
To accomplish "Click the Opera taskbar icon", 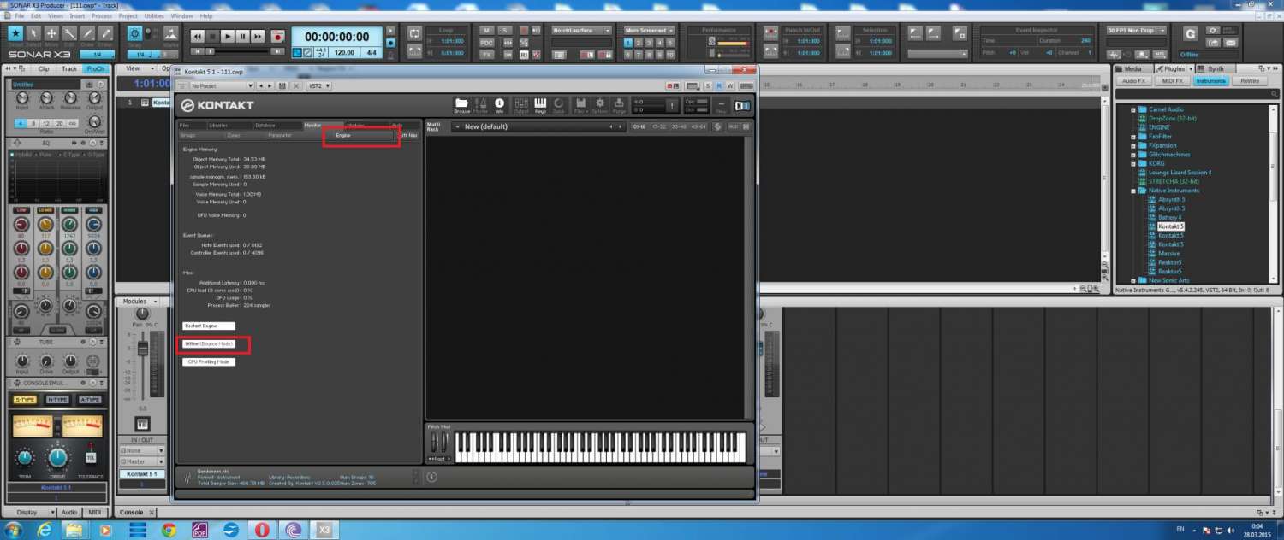I will click(262, 530).
